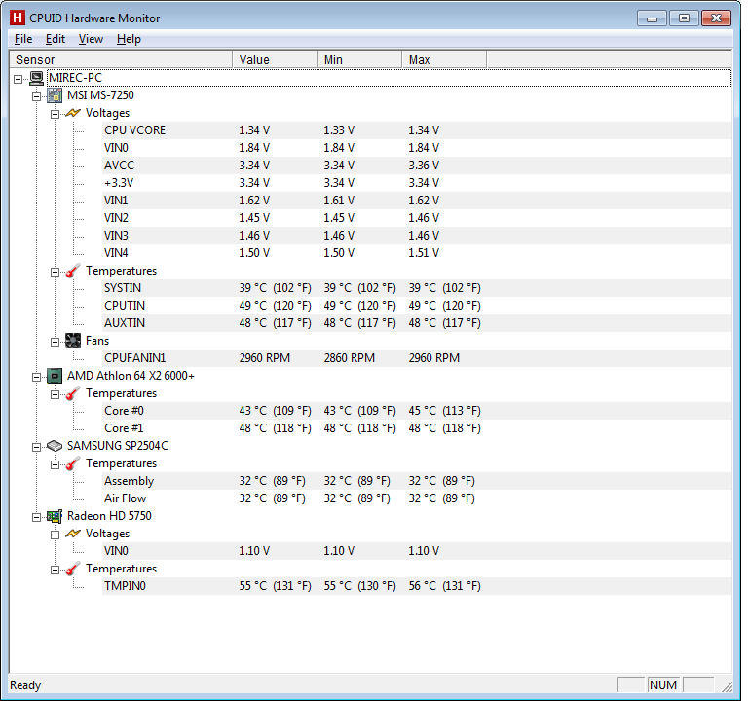Select the Assembly temperature row

[x=417, y=481]
